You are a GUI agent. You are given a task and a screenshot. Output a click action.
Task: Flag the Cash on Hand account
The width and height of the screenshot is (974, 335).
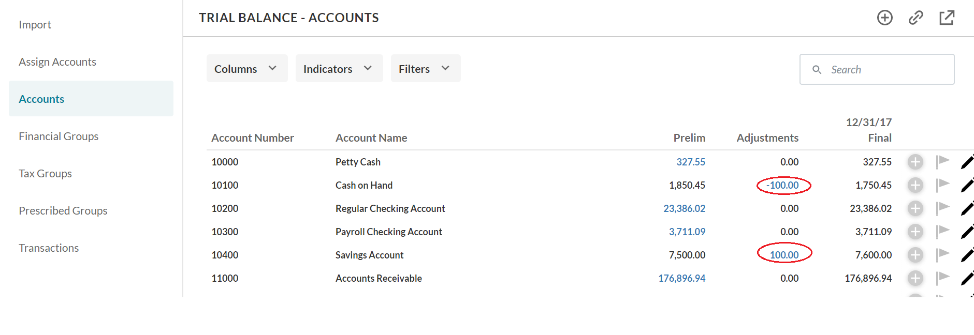point(943,185)
